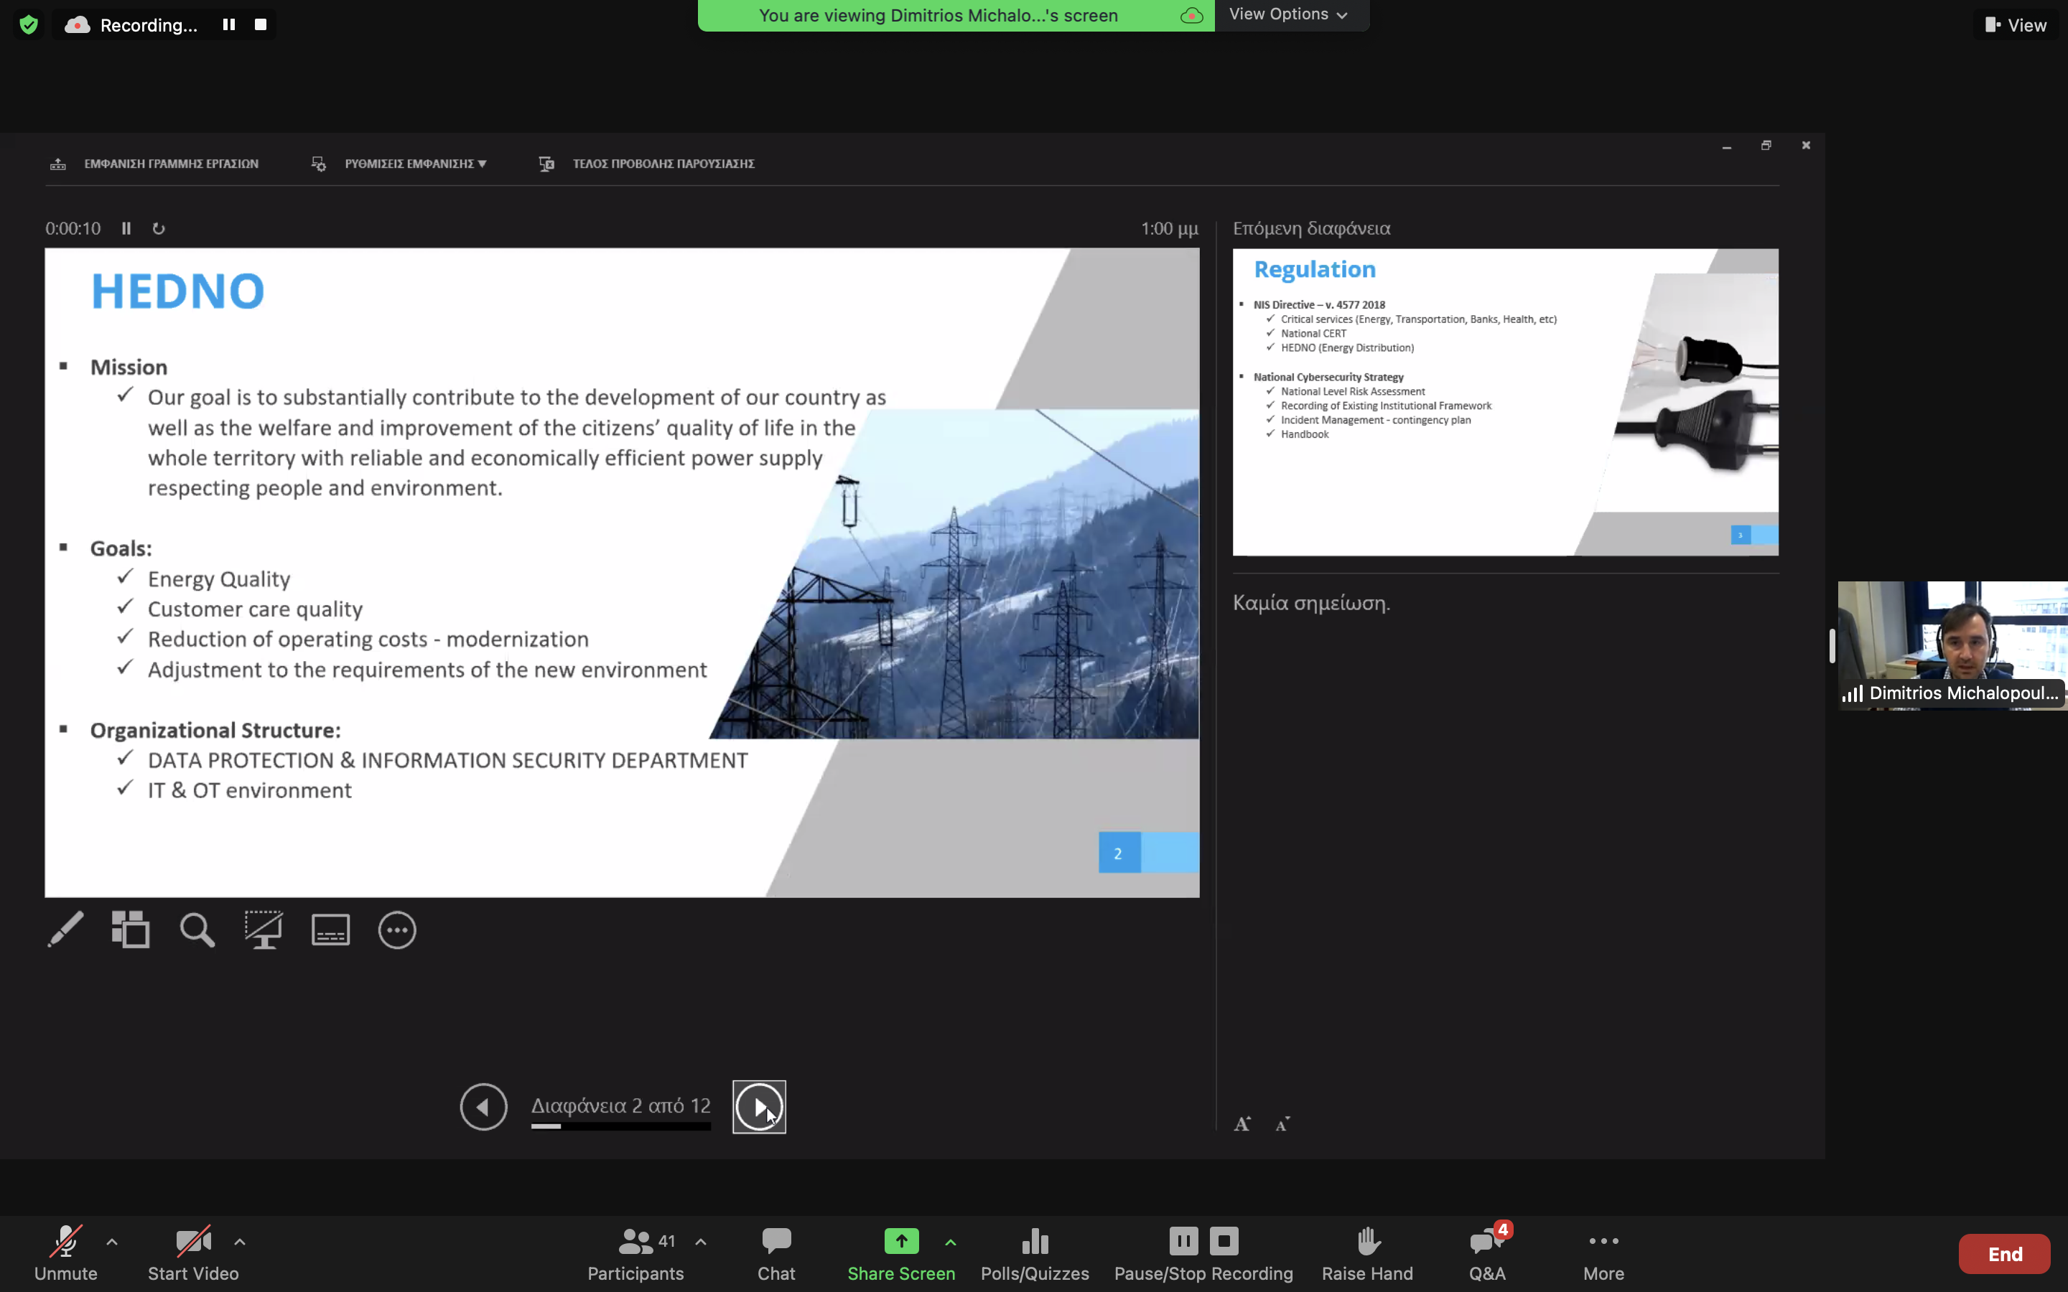Open more slideshow options ellipsis icon
The height and width of the screenshot is (1292, 2068).
397,930
